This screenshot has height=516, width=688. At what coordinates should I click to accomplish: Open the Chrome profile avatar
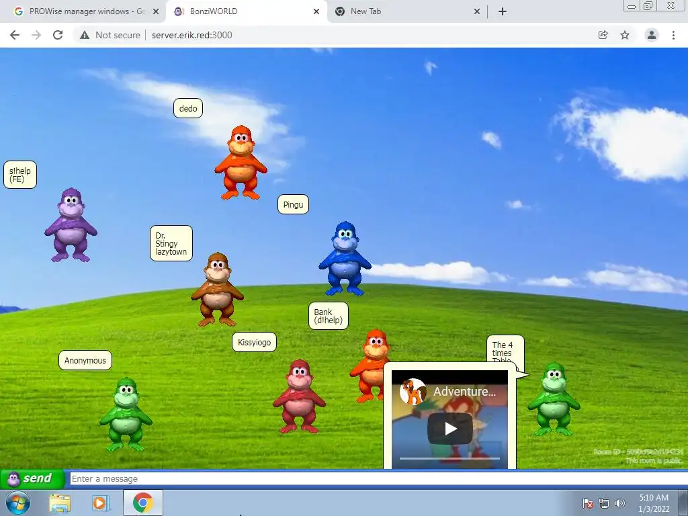652,35
